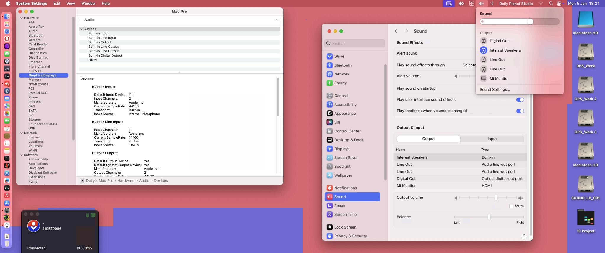This screenshot has width=605, height=253.
Task: Click the System Settings Search field
Action: click(x=354, y=43)
